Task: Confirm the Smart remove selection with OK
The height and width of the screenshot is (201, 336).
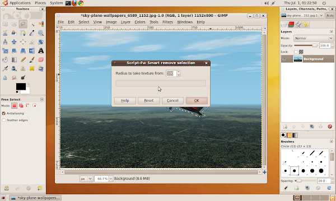Action: point(197,100)
